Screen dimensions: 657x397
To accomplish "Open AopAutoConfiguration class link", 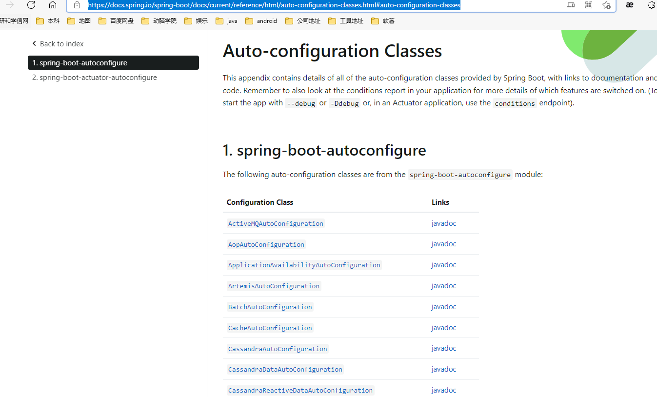I will (x=266, y=244).
